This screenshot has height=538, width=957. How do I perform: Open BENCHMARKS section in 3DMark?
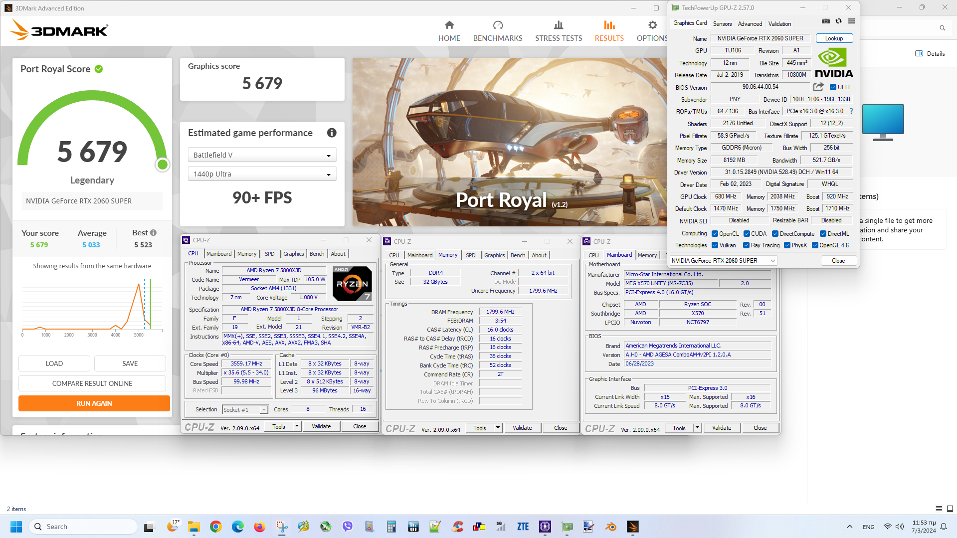498,31
